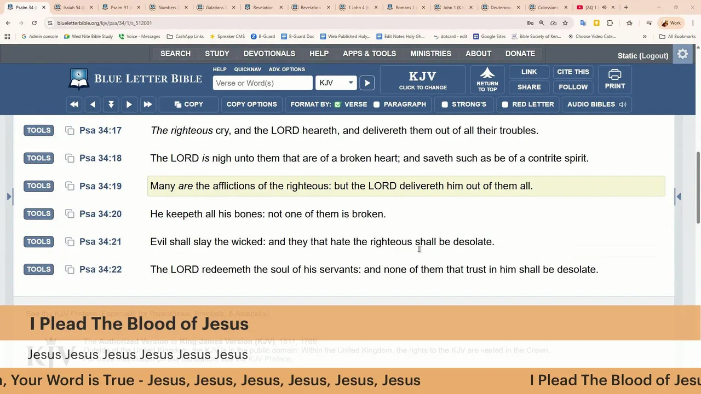Click the Return to Top arrow
The height and width of the screenshot is (394, 701).
point(487,79)
